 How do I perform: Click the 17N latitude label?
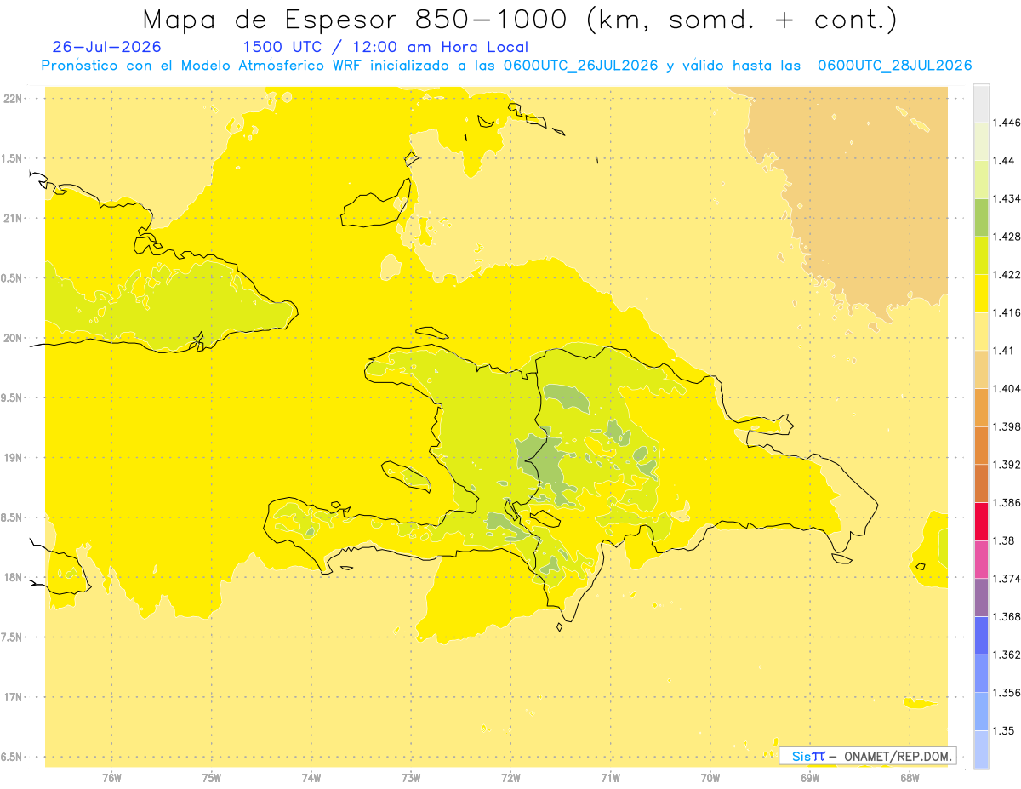coord(12,697)
